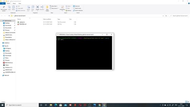Open the Copy to dropdown
The width and height of the screenshot is (190, 107).
(x=33, y=8)
